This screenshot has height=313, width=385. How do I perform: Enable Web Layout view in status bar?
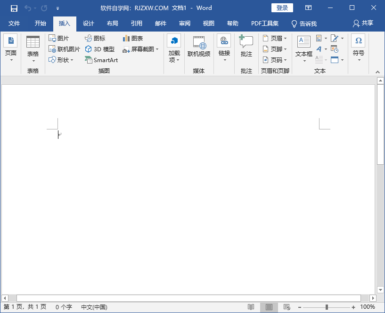pyautogui.click(x=286, y=307)
